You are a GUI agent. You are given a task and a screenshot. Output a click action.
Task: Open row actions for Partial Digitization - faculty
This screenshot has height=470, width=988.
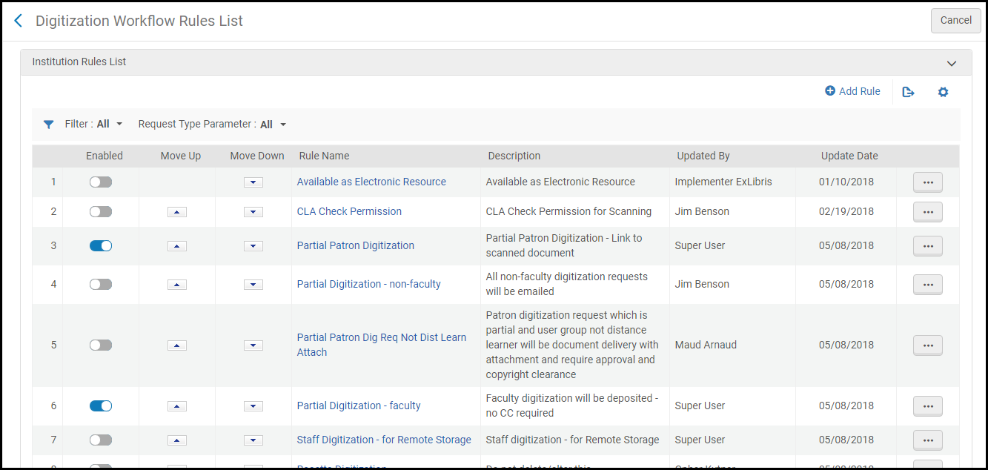(928, 406)
